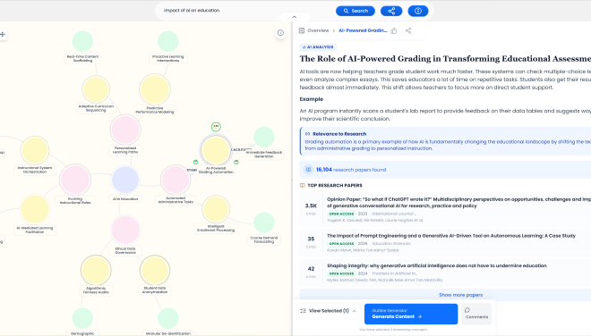The height and width of the screenshot is (336, 591).
Task: Click the book icon beside research papers count
Action: (x=308, y=170)
